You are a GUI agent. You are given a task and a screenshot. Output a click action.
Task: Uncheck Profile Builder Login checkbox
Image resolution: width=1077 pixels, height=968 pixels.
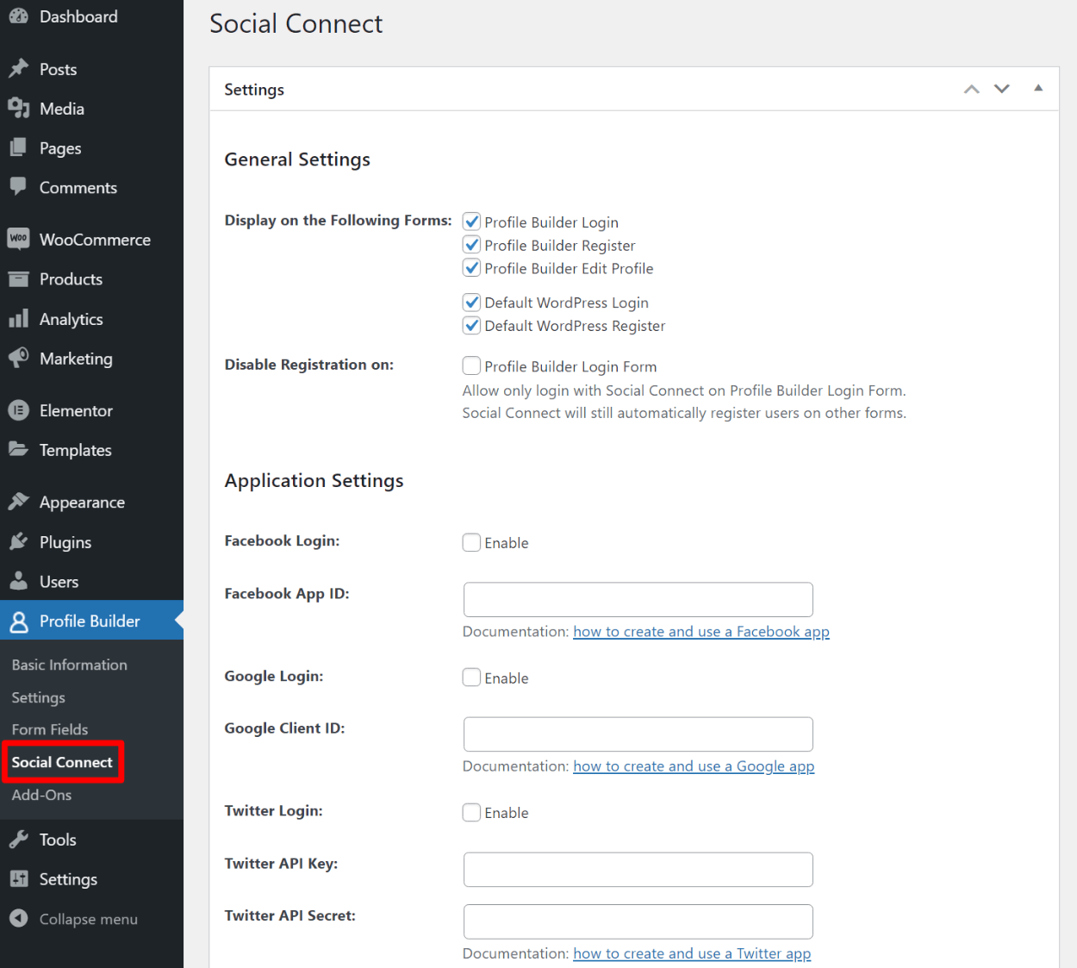click(x=471, y=222)
